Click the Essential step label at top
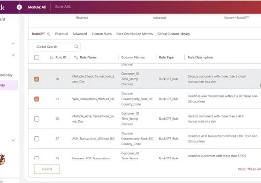 pos(82,18)
